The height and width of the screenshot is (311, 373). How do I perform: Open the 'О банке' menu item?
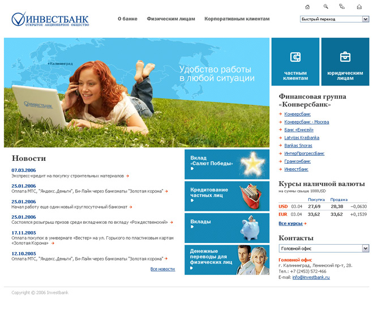pos(127,19)
